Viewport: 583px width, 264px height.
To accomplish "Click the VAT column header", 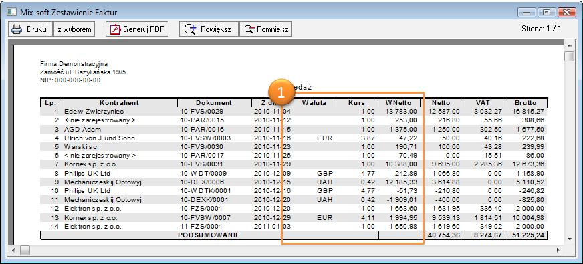I will 483,103.
